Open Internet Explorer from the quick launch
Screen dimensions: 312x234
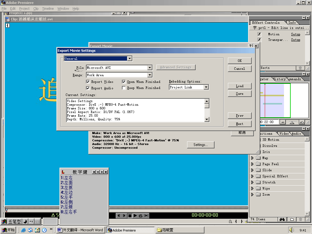tap(23, 230)
